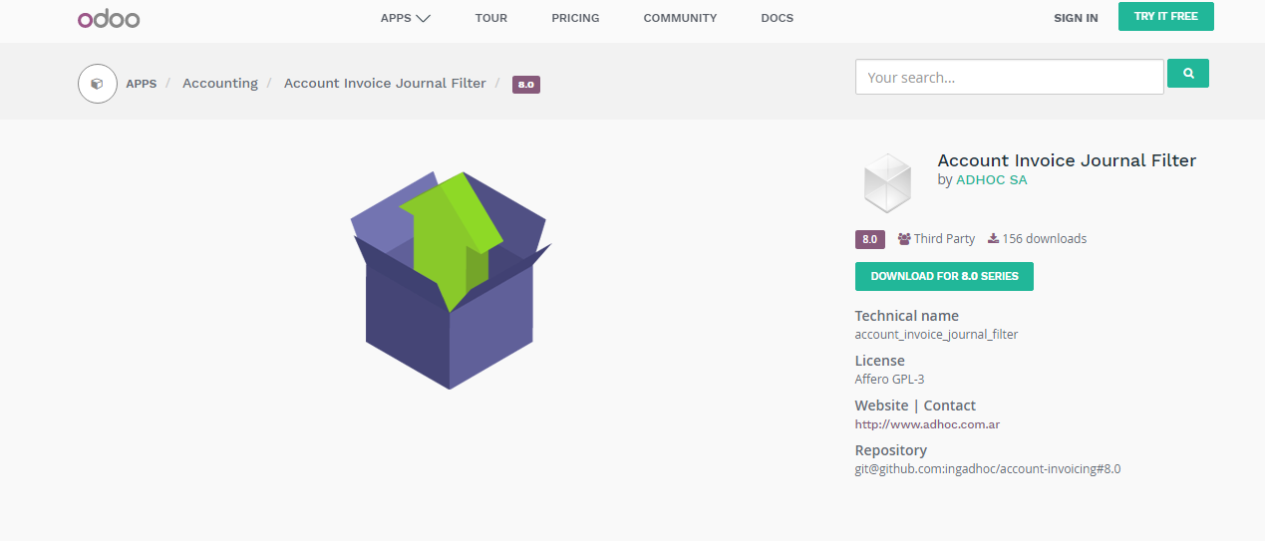Open the http://www.adhoc.com.ar link
The image size is (1265, 541).
click(x=927, y=424)
